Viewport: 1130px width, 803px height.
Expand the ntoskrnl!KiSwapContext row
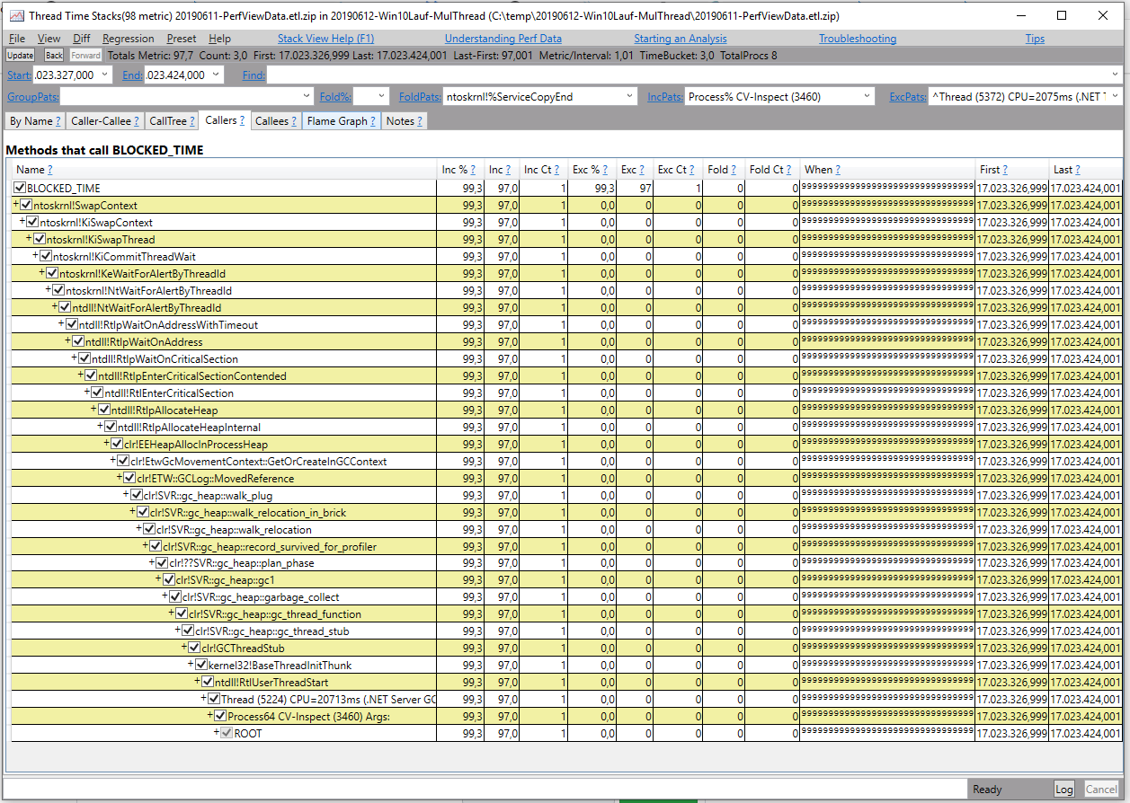coord(22,222)
